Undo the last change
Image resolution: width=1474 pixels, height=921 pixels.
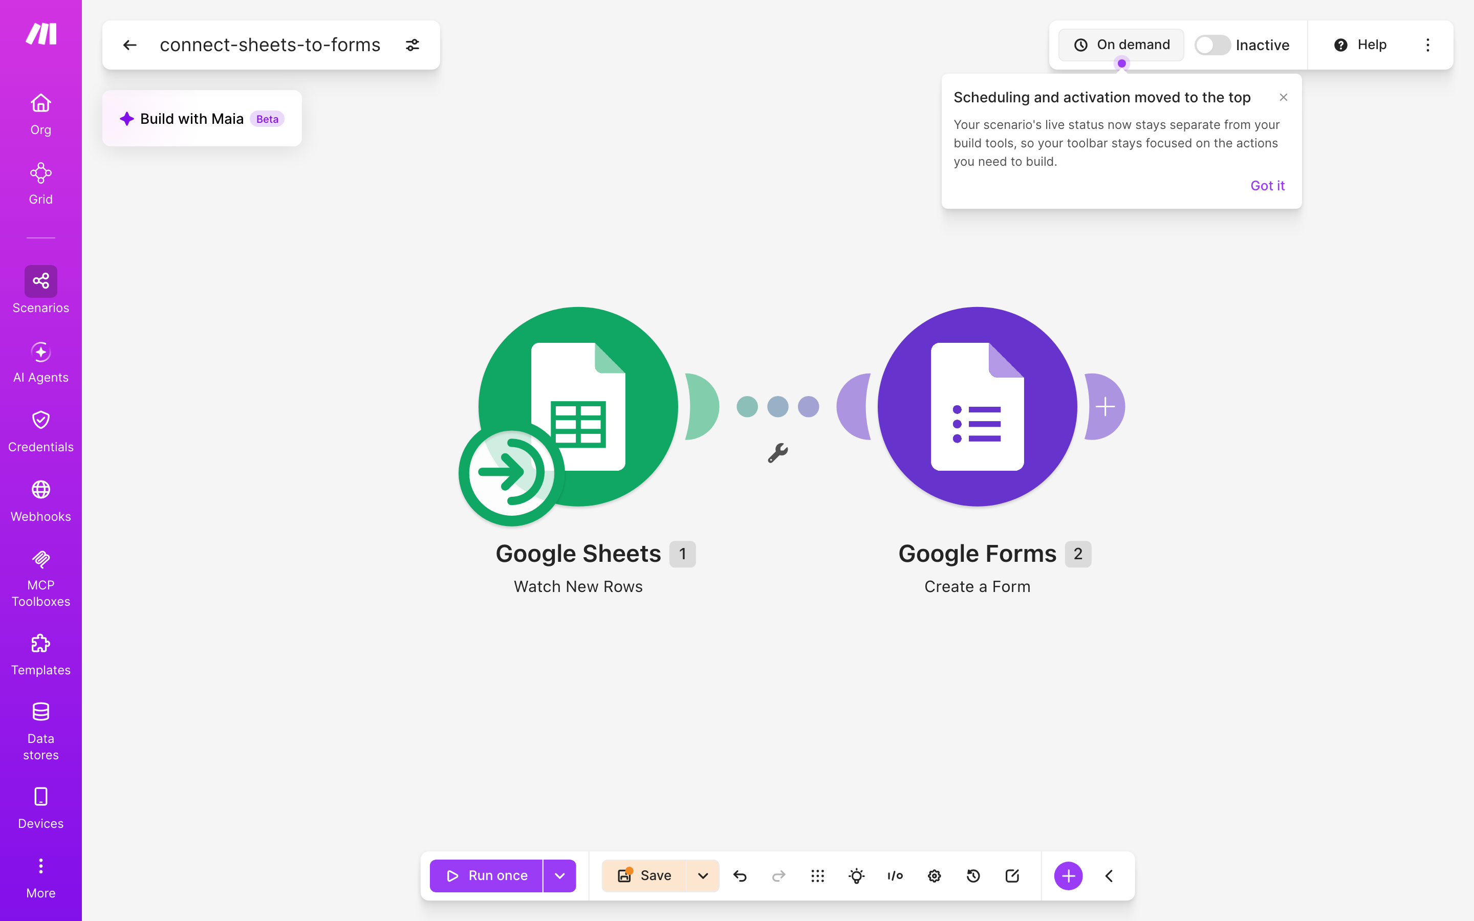[x=740, y=876]
